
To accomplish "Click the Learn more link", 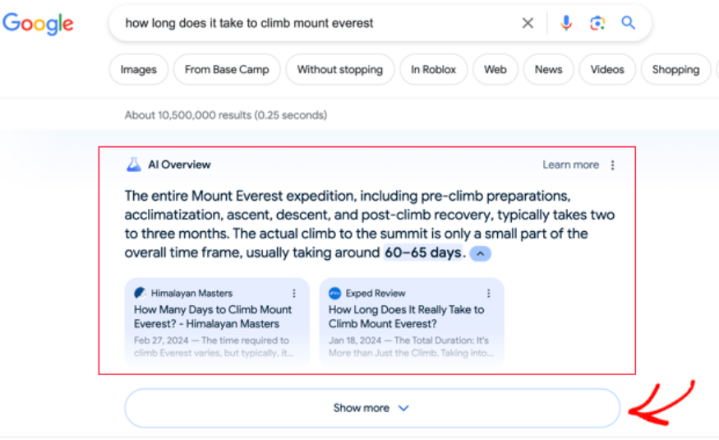I will click(x=570, y=165).
